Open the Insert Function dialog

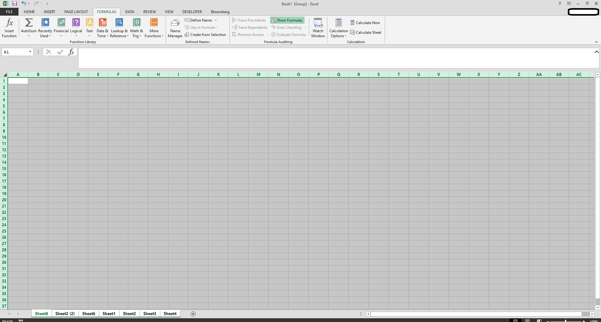[9, 28]
